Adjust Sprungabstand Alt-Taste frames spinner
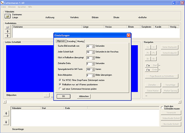Viewport: 185px width, 133px height. (x=93, y=70)
